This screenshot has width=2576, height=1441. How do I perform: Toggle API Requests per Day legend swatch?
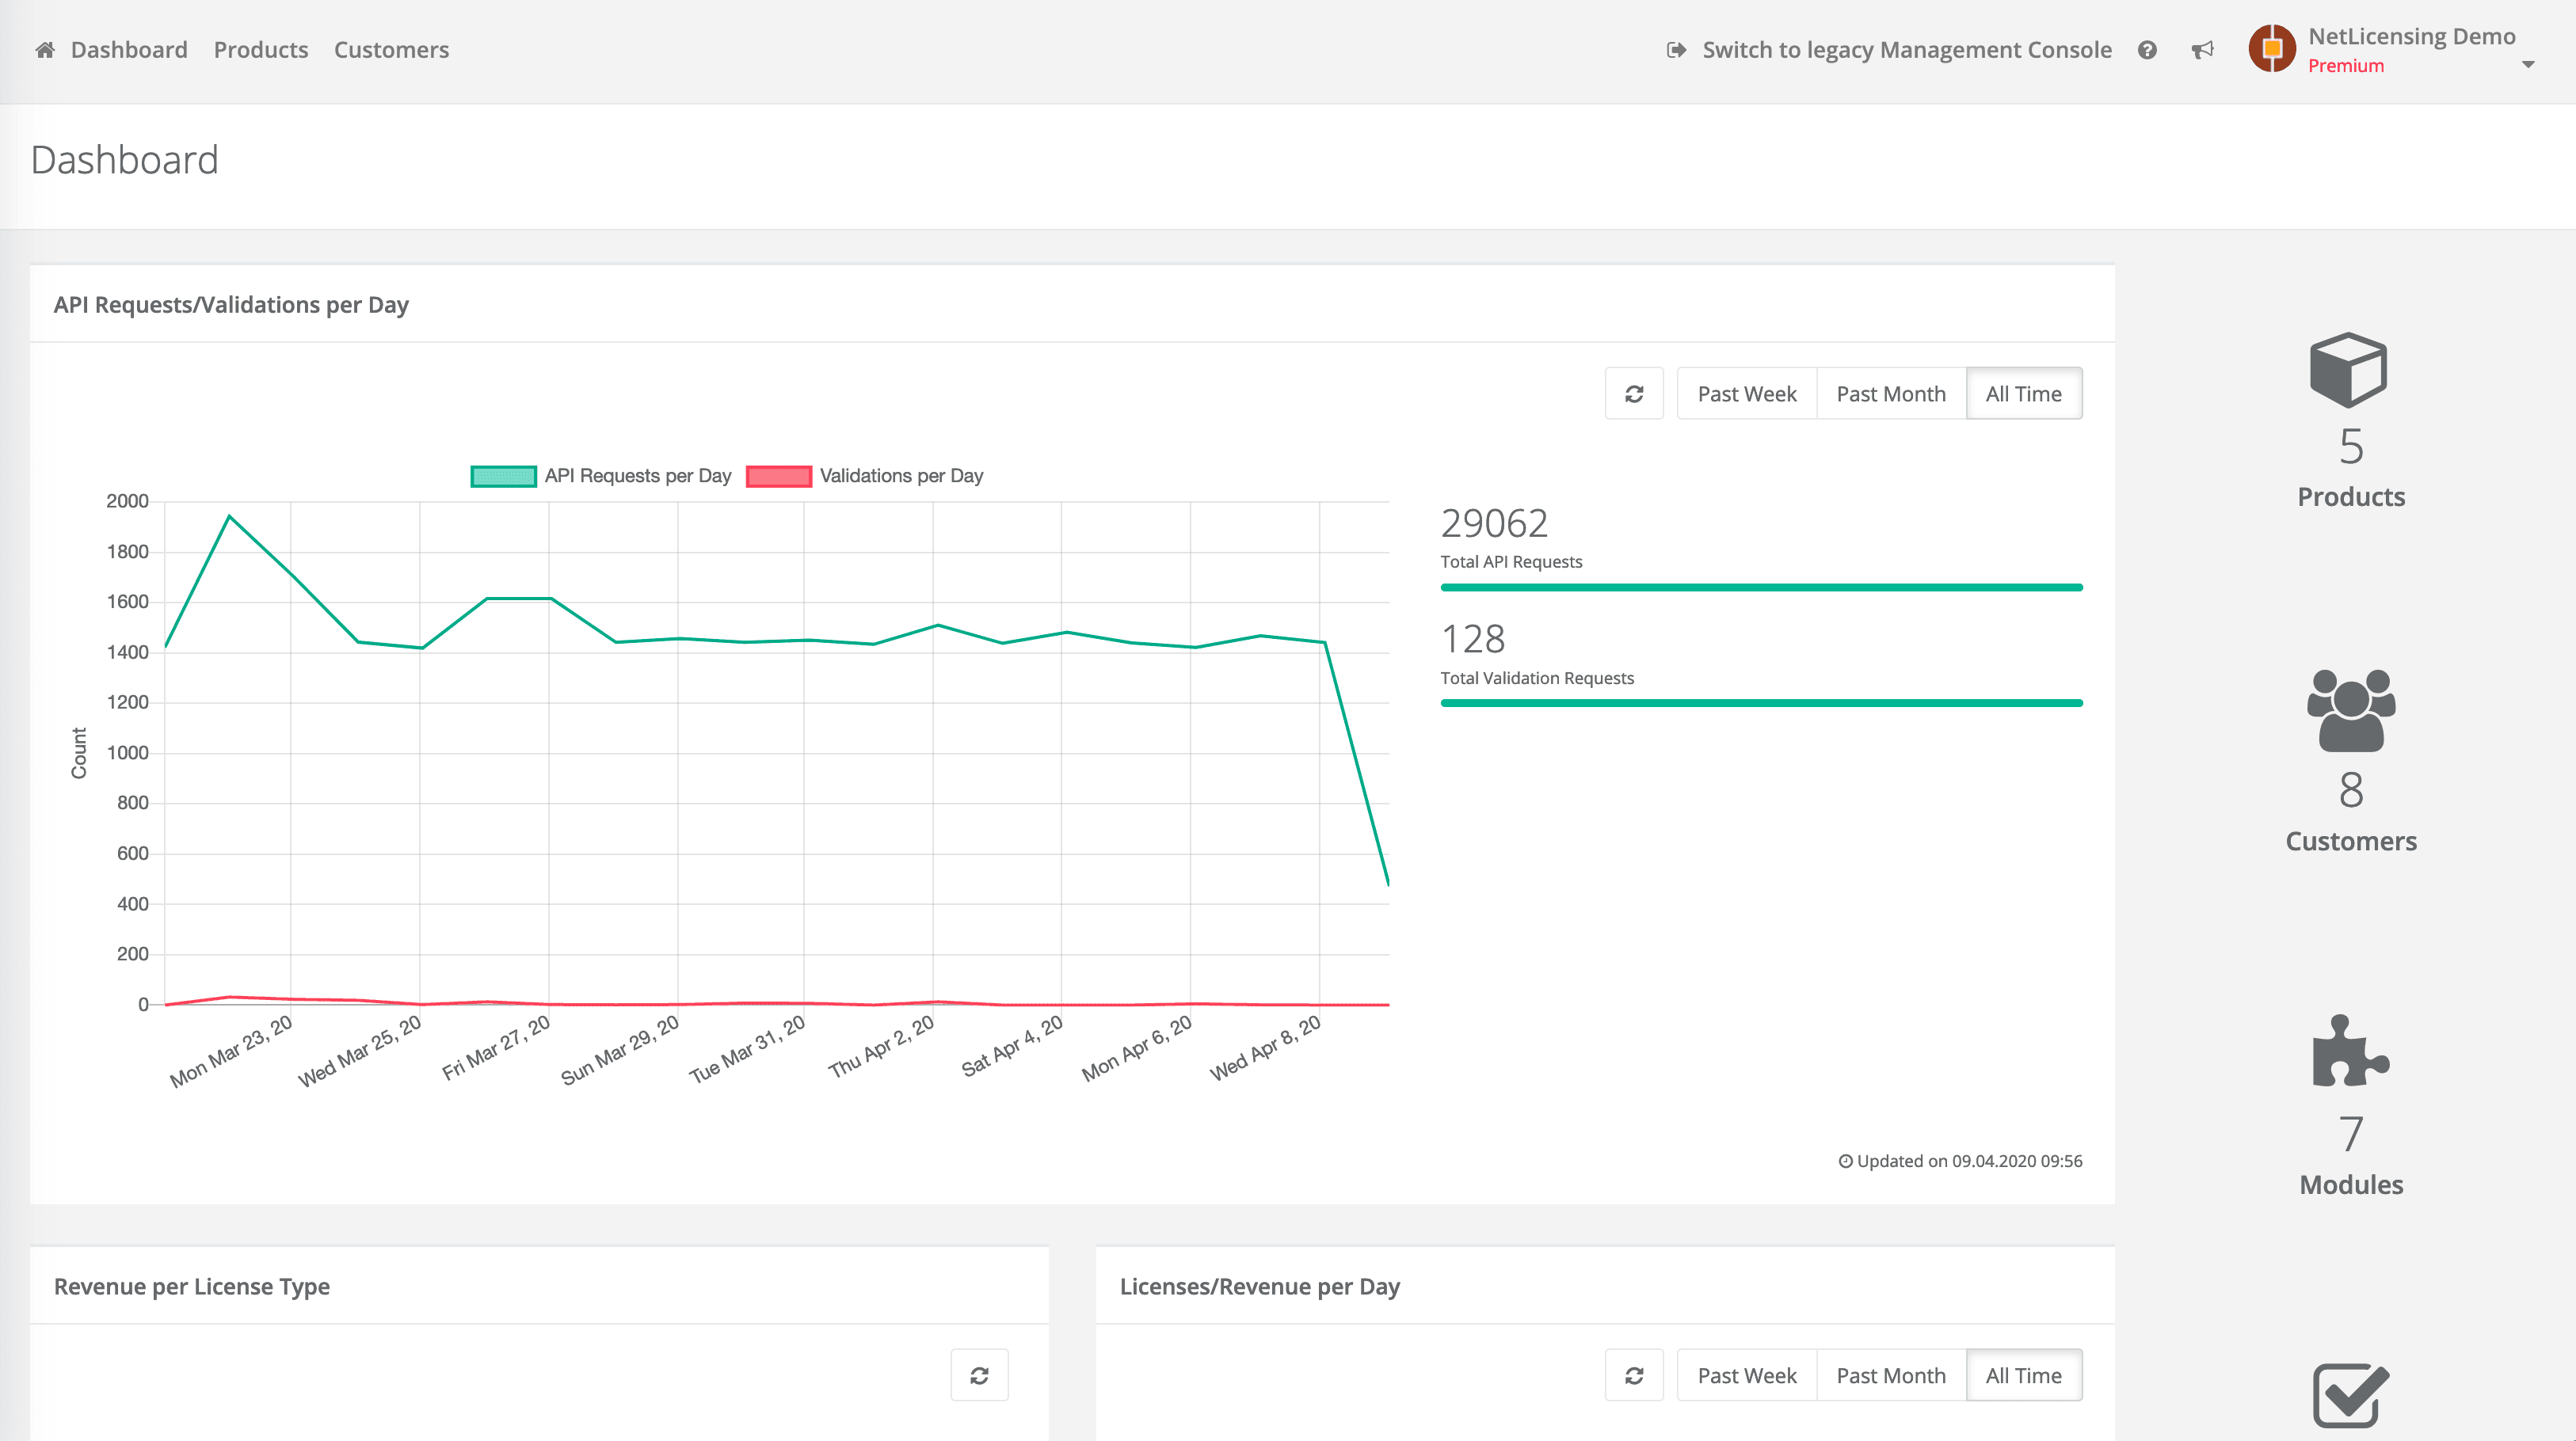point(503,477)
